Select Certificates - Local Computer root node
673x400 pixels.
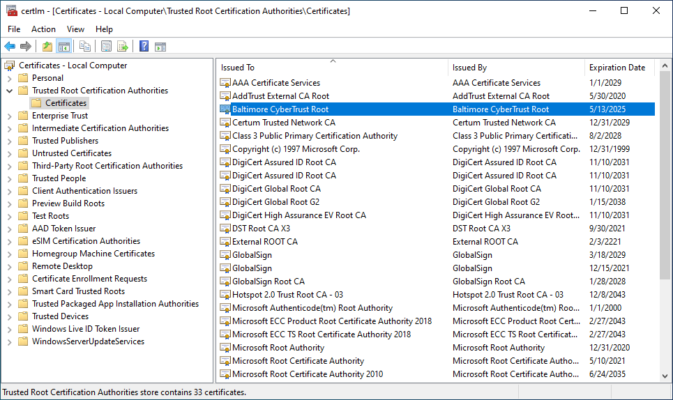[73, 66]
